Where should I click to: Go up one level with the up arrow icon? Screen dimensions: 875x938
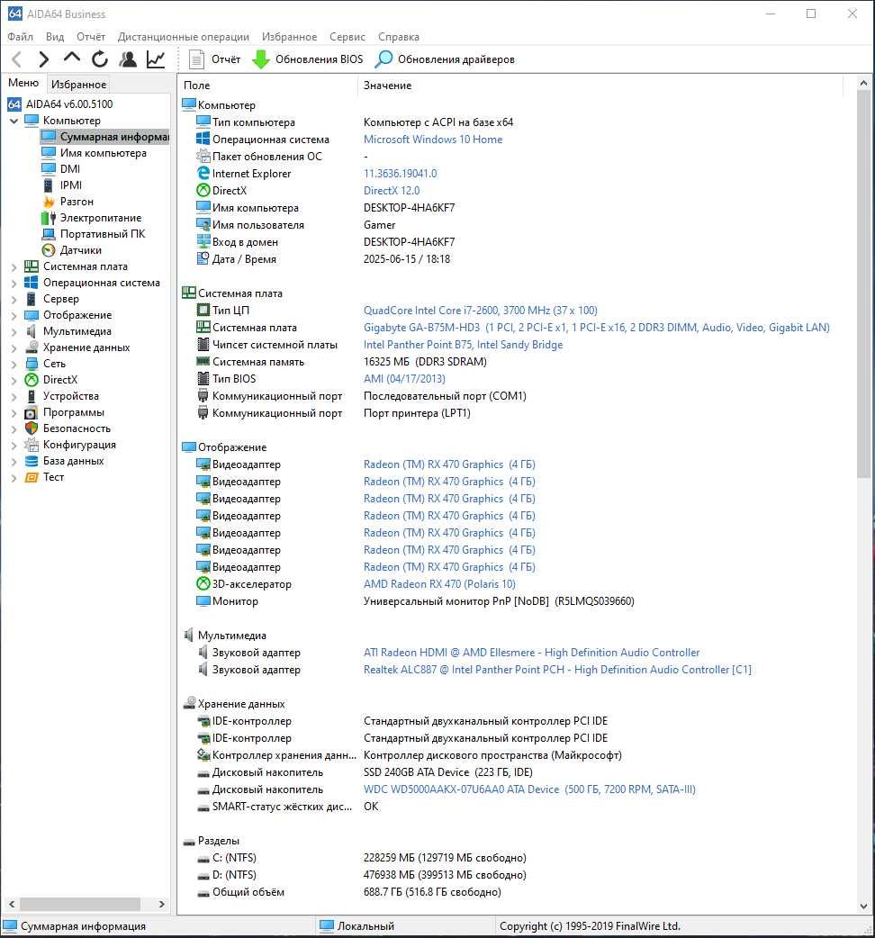72,58
